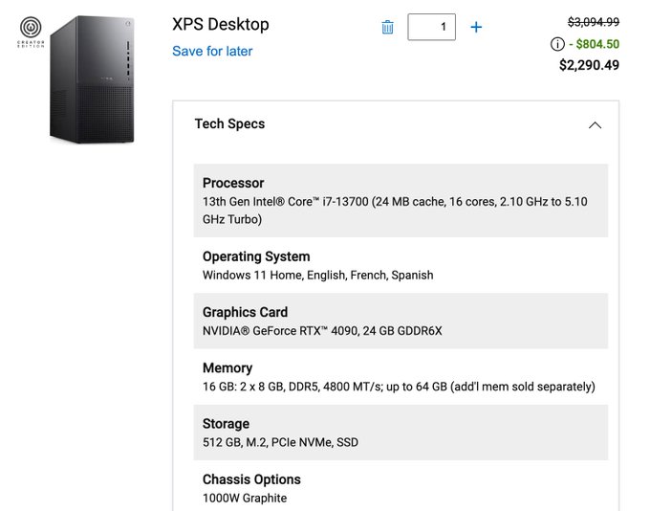
Task: Open the discount info circle icon
Action: tap(557, 44)
